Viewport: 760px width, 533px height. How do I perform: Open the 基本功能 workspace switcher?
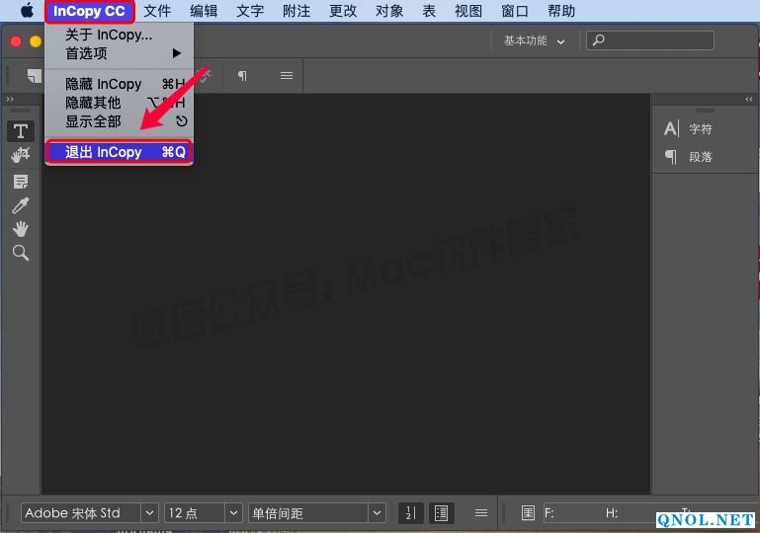[x=535, y=41]
